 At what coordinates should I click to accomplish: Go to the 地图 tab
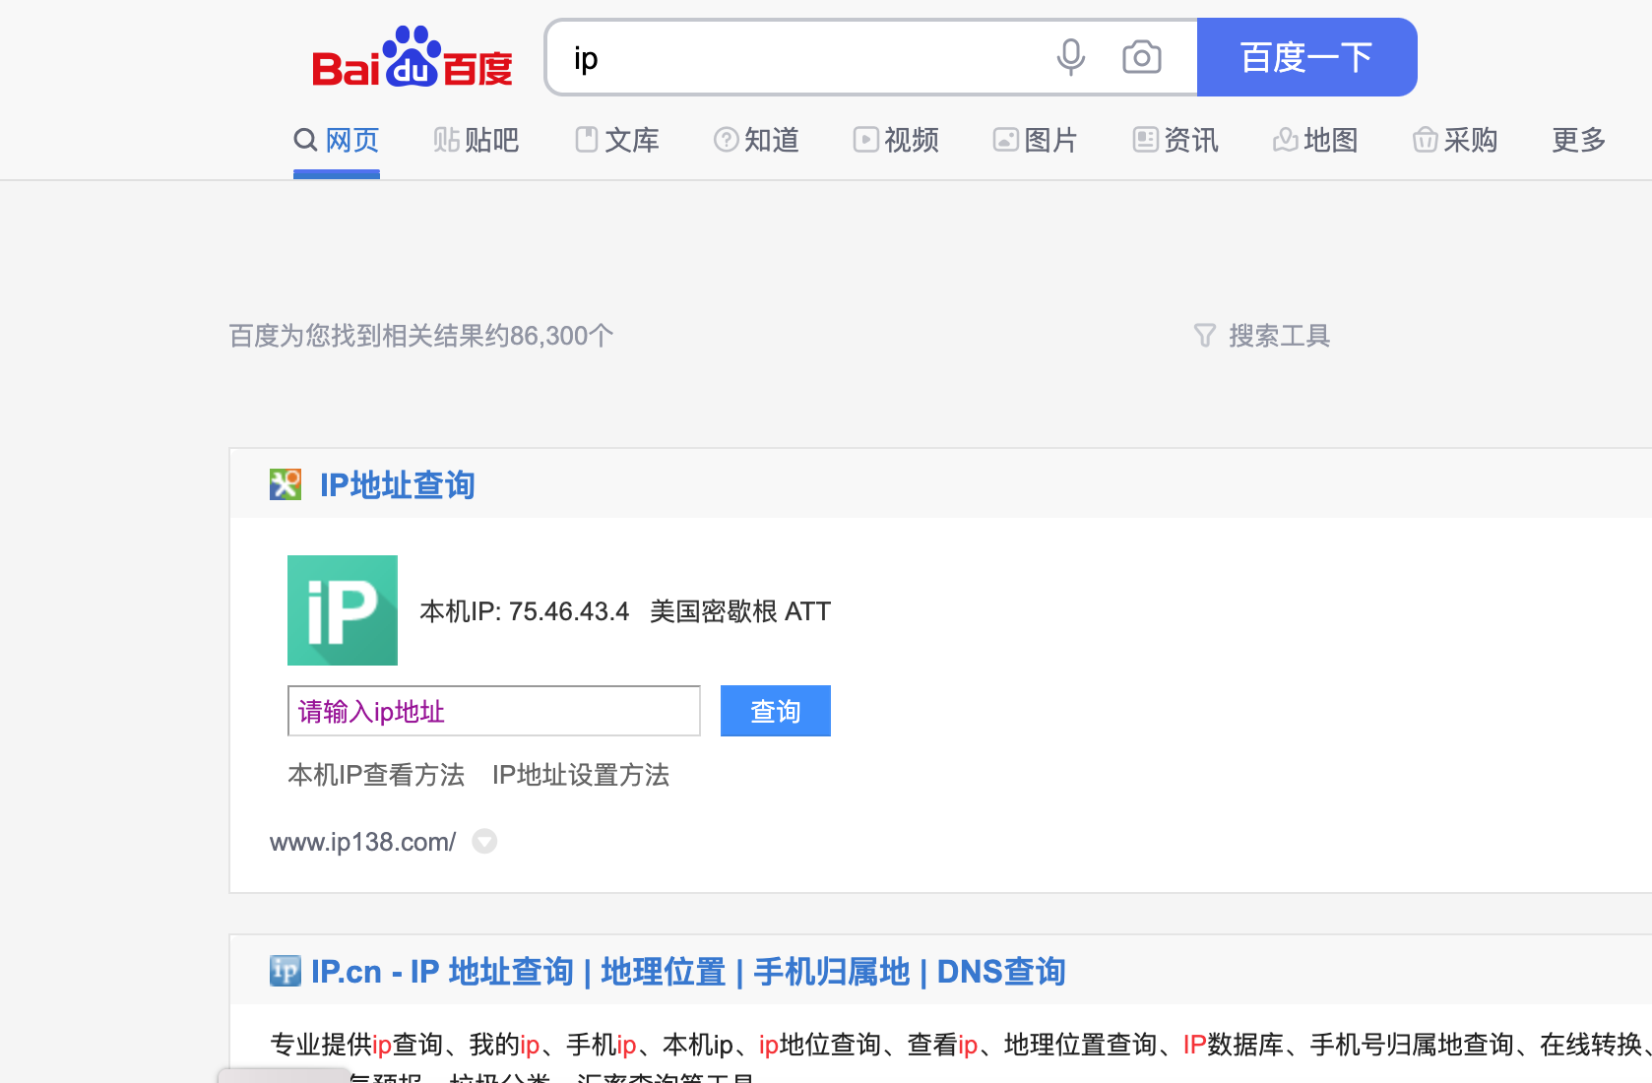pyautogui.click(x=1315, y=141)
